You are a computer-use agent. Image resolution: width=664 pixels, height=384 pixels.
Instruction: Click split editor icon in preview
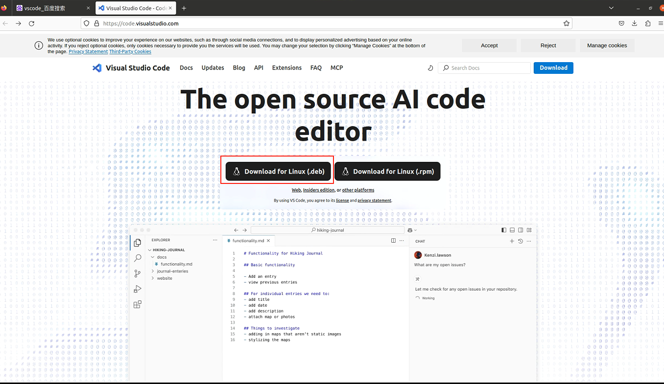point(393,241)
